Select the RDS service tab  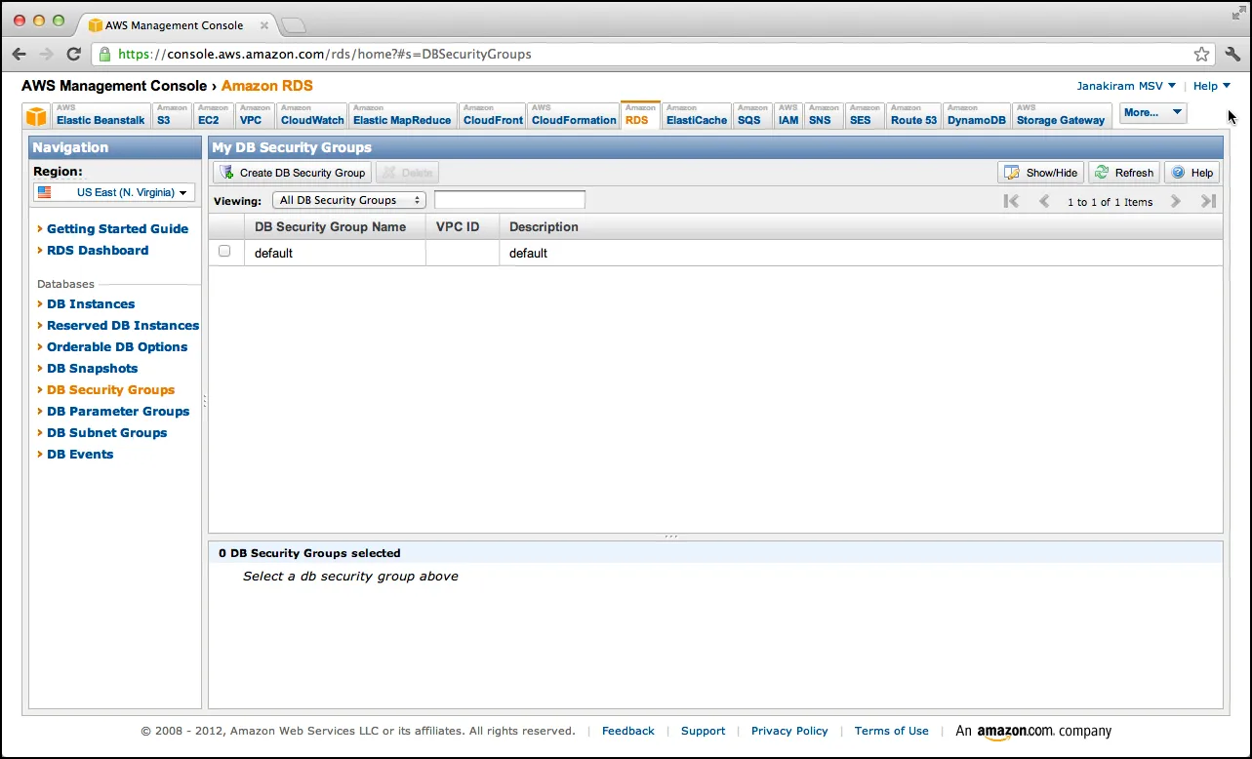coord(640,114)
